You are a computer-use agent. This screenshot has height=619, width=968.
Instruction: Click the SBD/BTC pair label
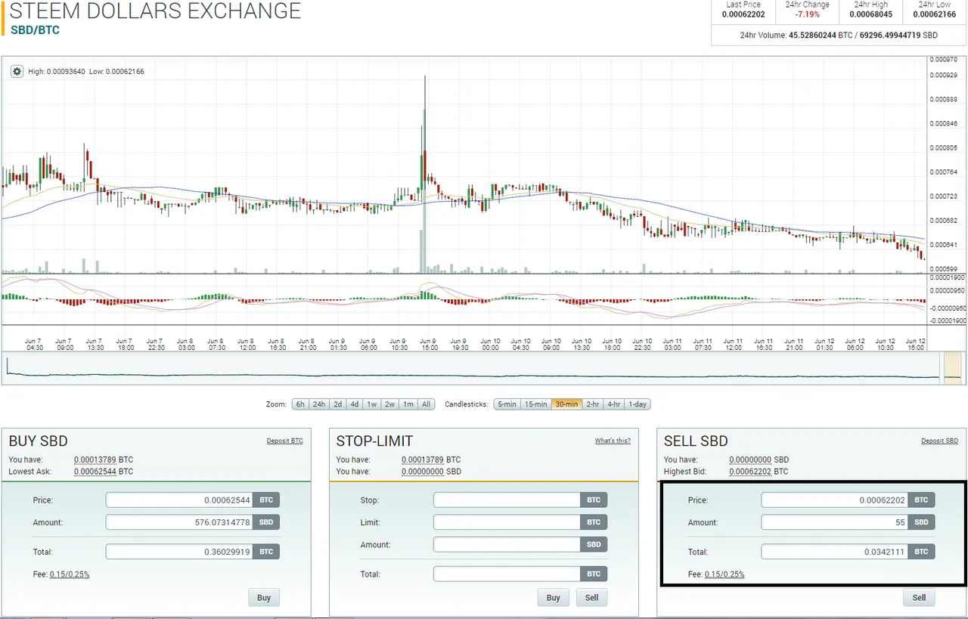point(35,30)
